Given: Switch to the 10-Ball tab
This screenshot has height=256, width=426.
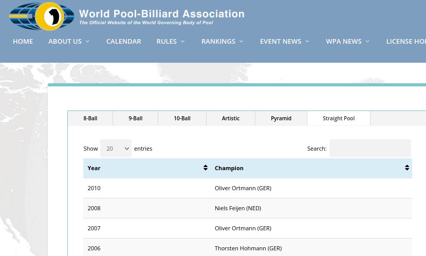Looking at the screenshot, I should click(x=182, y=118).
